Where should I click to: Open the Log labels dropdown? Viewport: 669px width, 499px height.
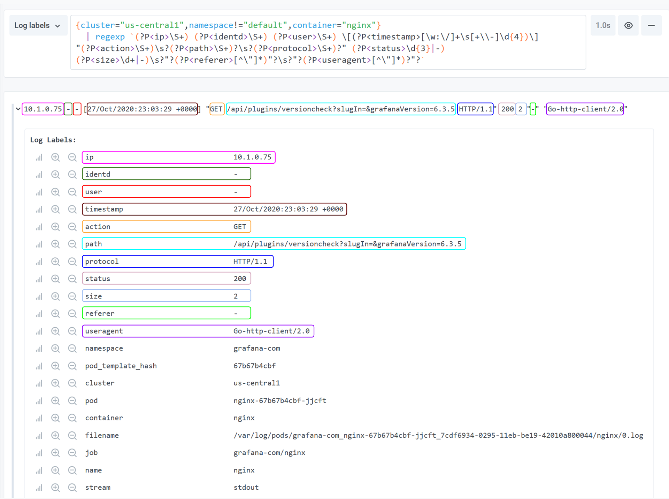tap(38, 25)
